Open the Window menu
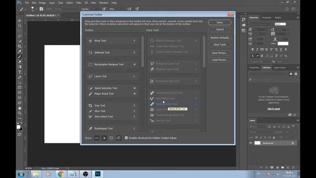The height and width of the screenshot is (178, 316). pos(104,3)
